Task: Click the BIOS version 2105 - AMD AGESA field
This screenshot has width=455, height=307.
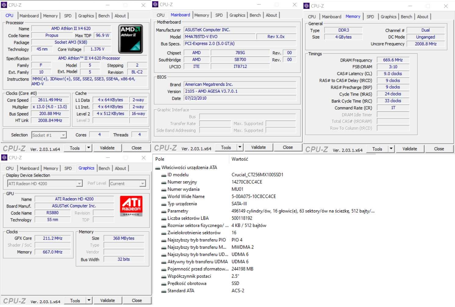Action: coord(240,91)
